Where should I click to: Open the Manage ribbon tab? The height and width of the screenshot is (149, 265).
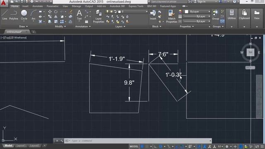pos(76,6)
